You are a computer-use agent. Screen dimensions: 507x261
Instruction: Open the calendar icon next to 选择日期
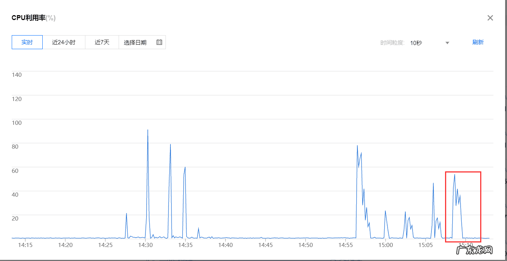click(x=160, y=42)
